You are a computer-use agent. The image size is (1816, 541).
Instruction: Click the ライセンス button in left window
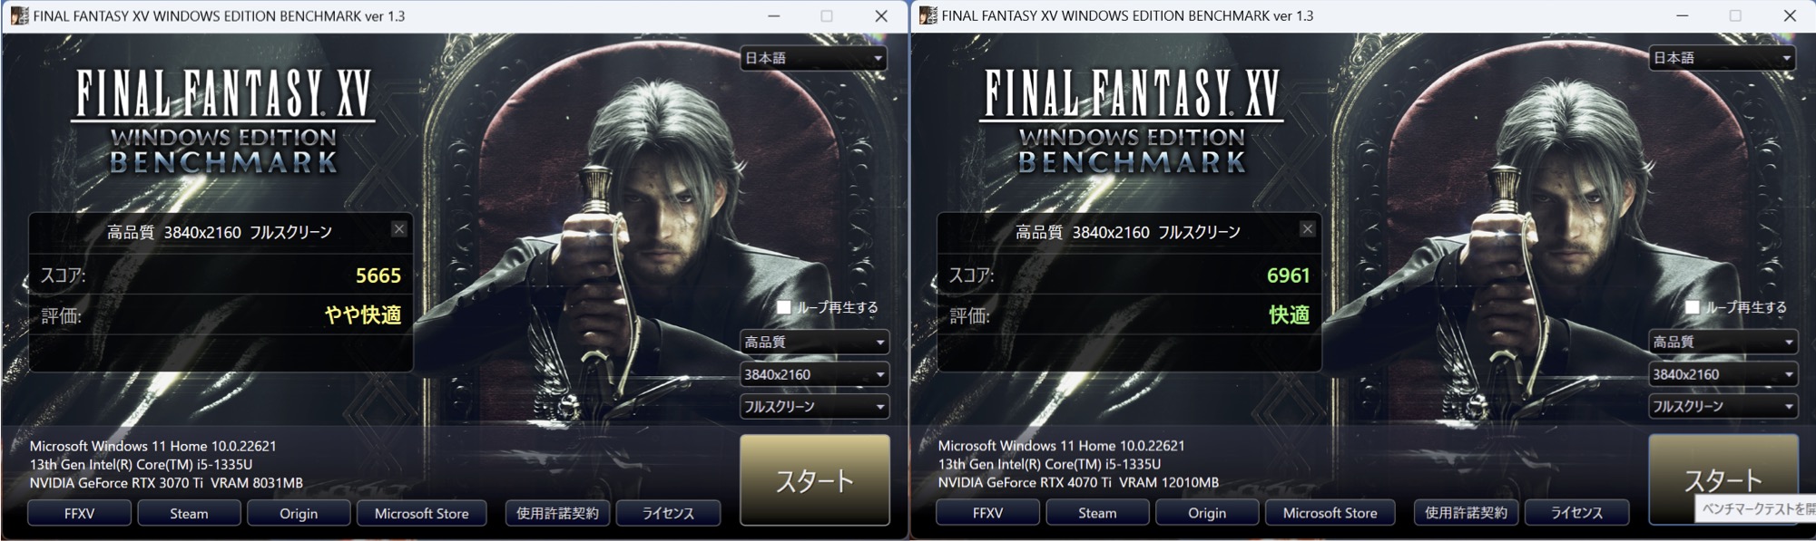coord(669,513)
